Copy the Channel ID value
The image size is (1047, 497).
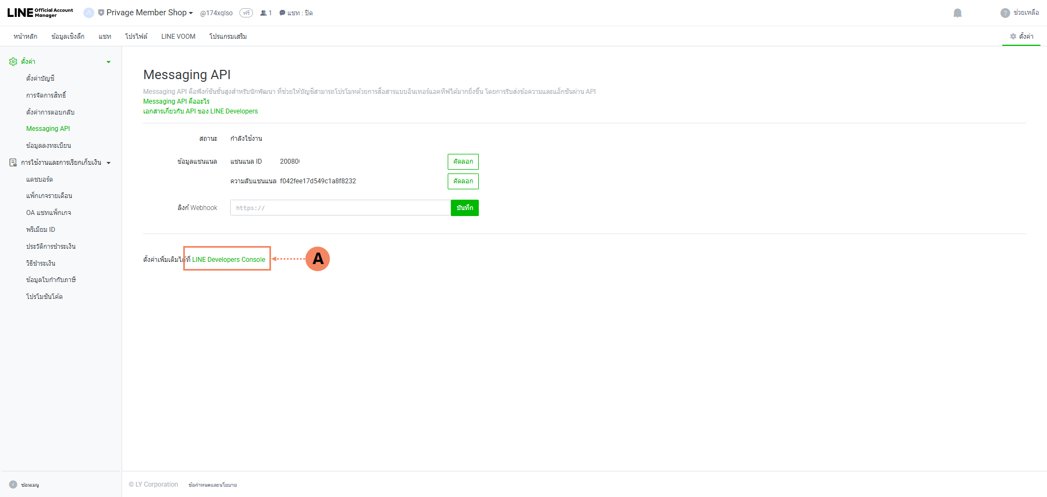point(463,161)
